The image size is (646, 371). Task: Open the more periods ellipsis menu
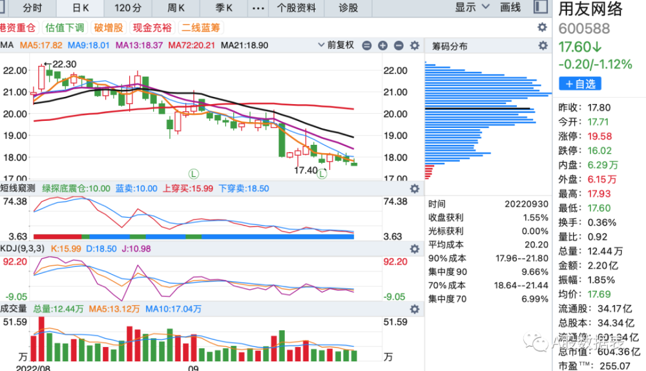click(x=258, y=8)
